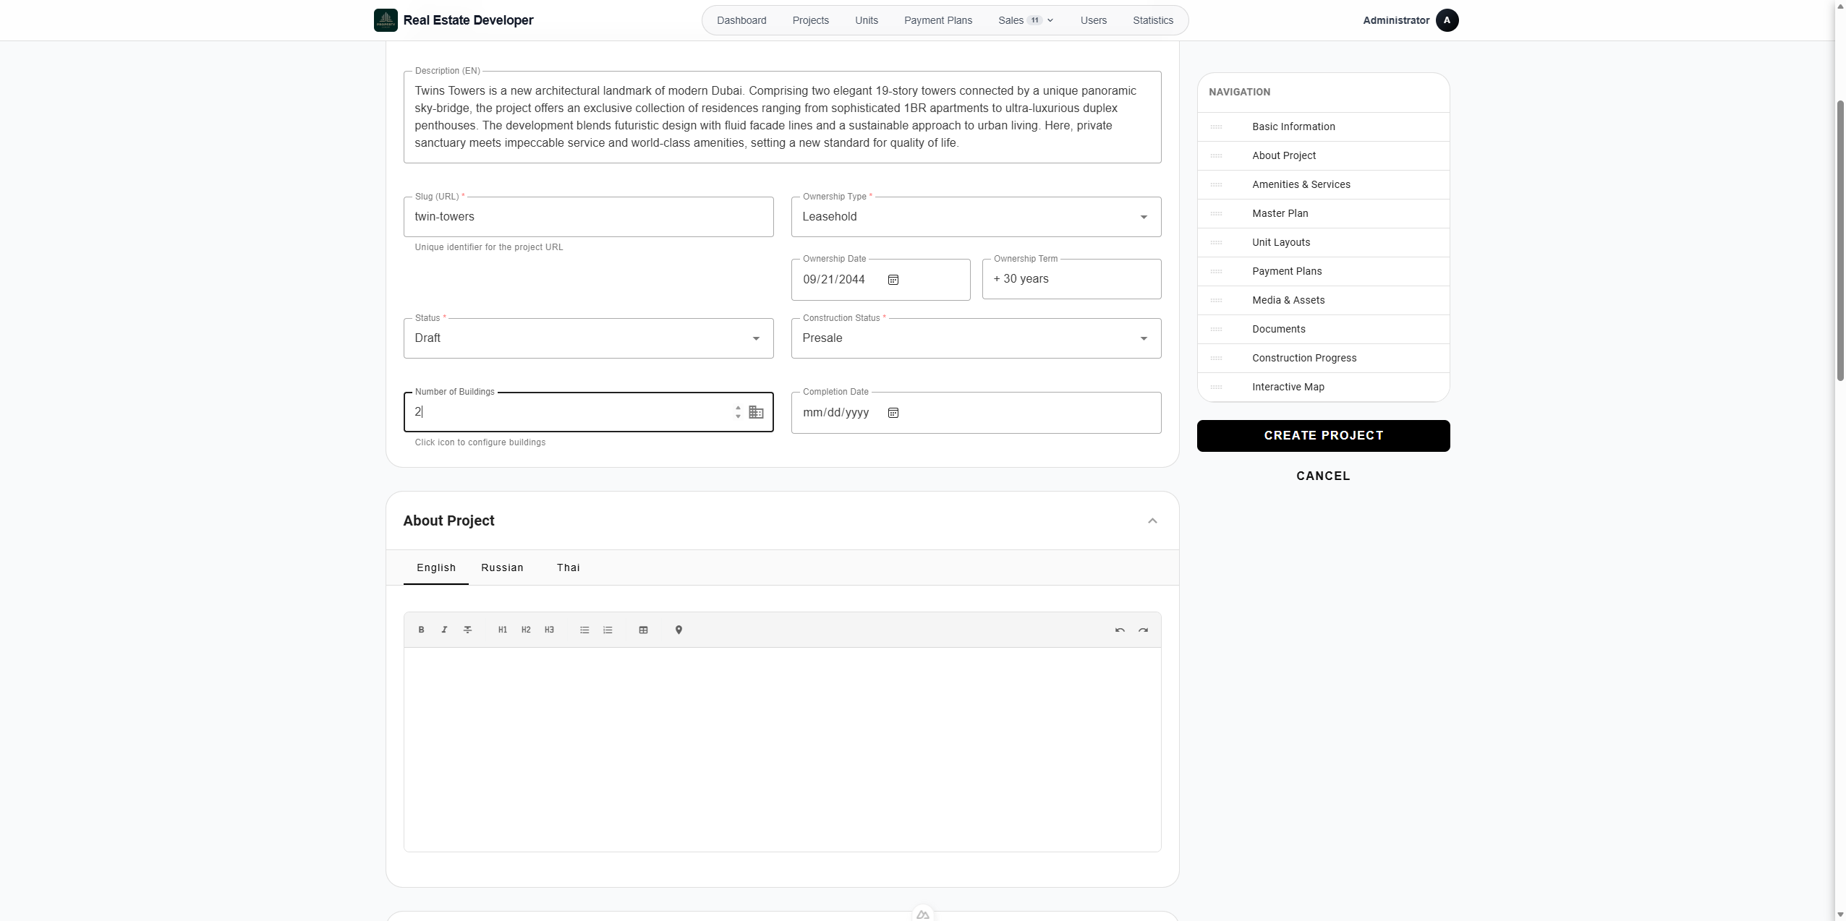The height and width of the screenshot is (921, 1846).
Task: Go to Payment Plans in top menu
Action: coord(937,20)
